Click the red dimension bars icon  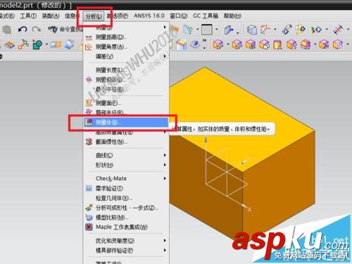click(339, 30)
